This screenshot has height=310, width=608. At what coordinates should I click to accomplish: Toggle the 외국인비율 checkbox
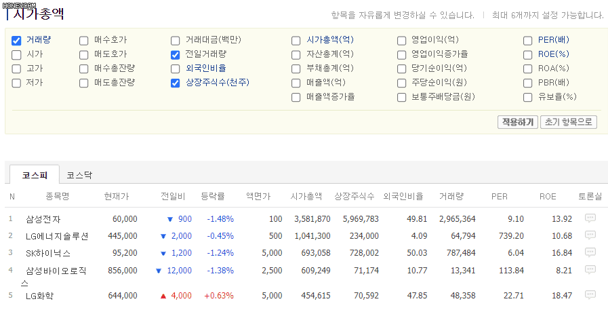coord(176,69)
